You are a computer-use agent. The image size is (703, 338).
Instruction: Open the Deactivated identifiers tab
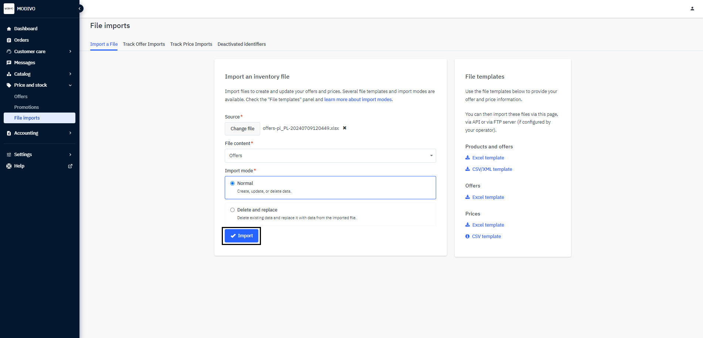[x=241, y=44]
